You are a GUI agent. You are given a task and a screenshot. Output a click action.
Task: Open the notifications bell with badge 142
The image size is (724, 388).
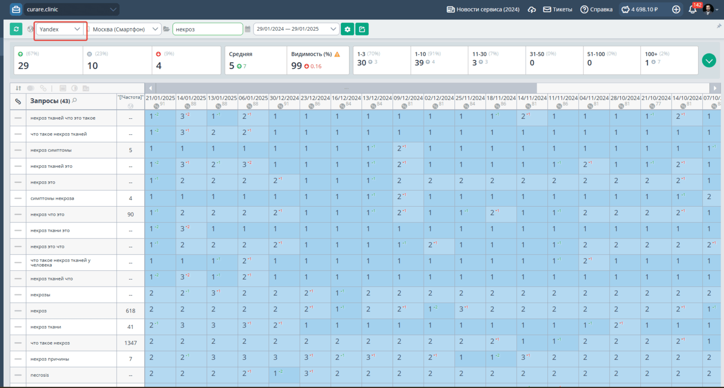click(x=692, y=9)
